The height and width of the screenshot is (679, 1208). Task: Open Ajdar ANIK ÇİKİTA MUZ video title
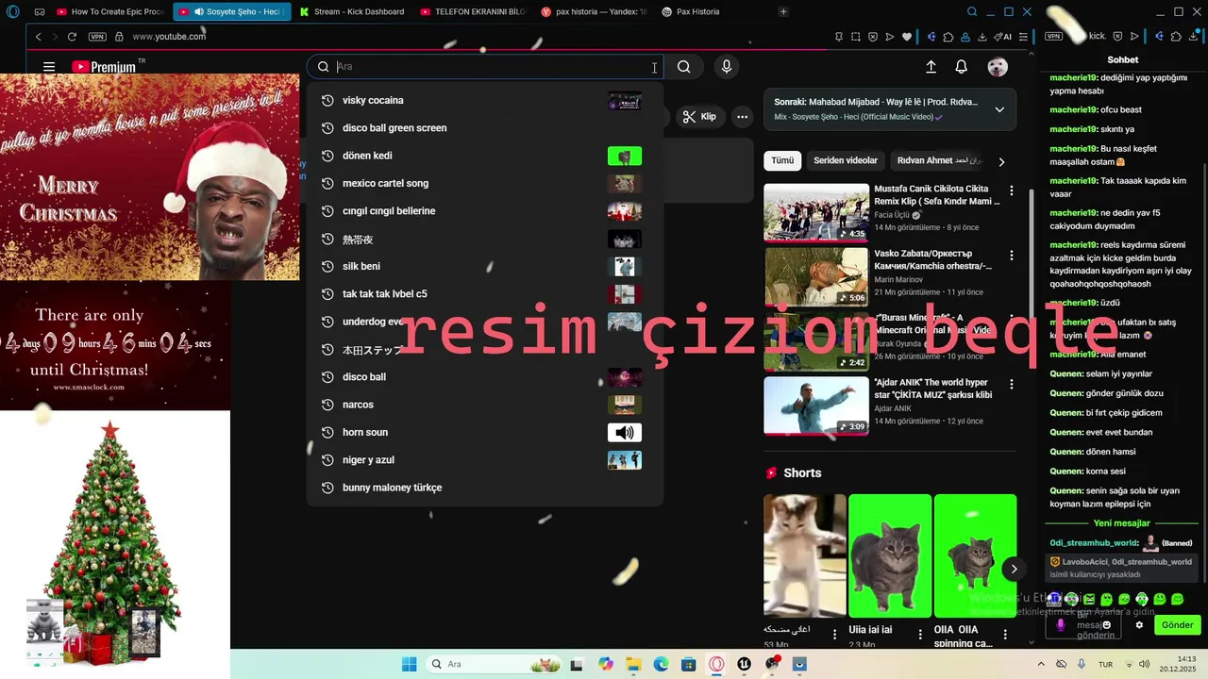pos(933,389)
